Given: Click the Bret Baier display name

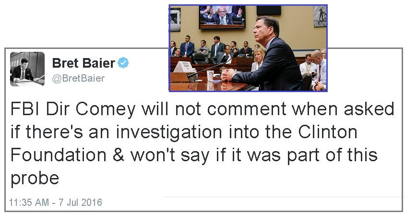Looking at the screenshot, I should coord(83,63).
